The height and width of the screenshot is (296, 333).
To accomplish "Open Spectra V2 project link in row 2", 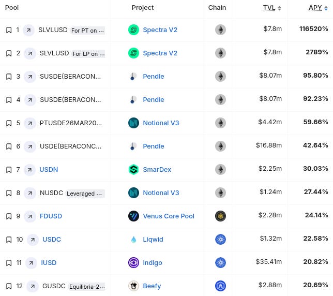I will [x=160, y=53].
